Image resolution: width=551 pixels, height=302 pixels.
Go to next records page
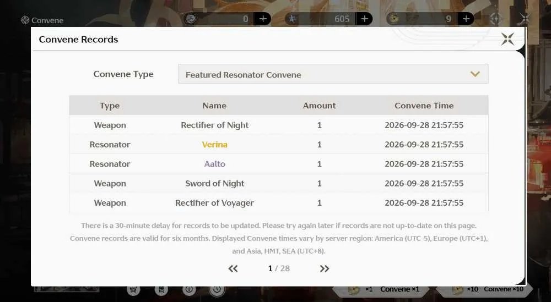pyautogui.click(x=325, y=268)
